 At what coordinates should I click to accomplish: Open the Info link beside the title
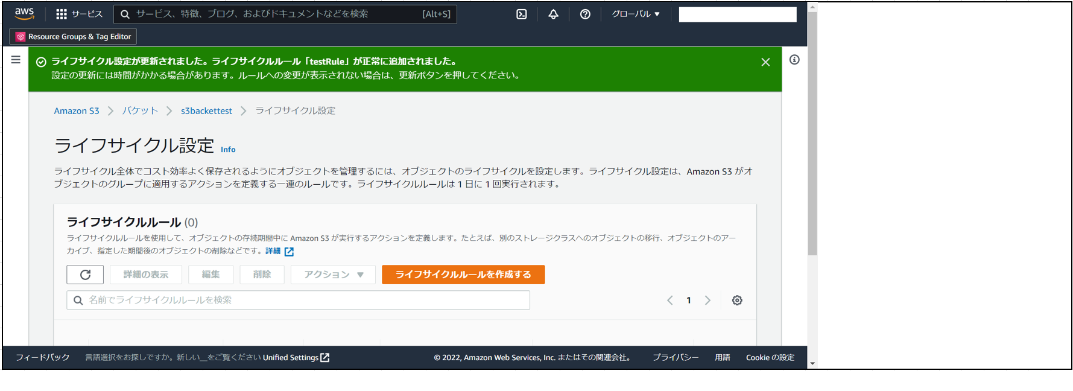(228, 150)
